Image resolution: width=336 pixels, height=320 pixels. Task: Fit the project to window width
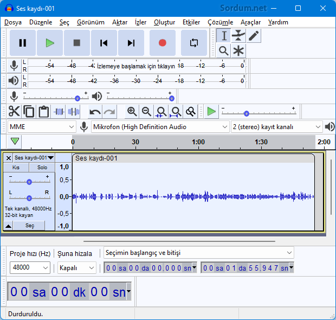coord(176,112)
